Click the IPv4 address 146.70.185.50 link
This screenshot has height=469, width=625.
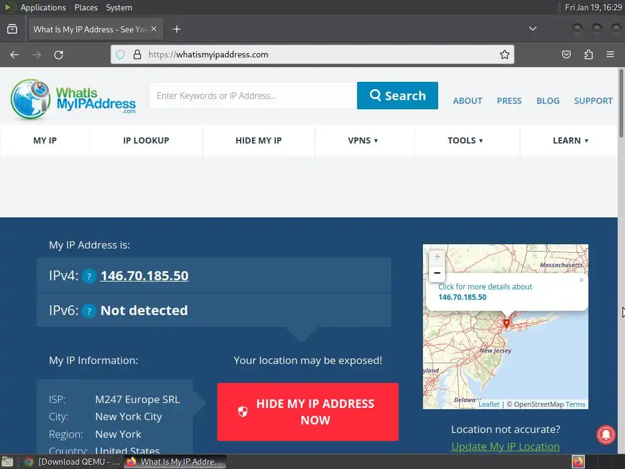tap(144, 276)
